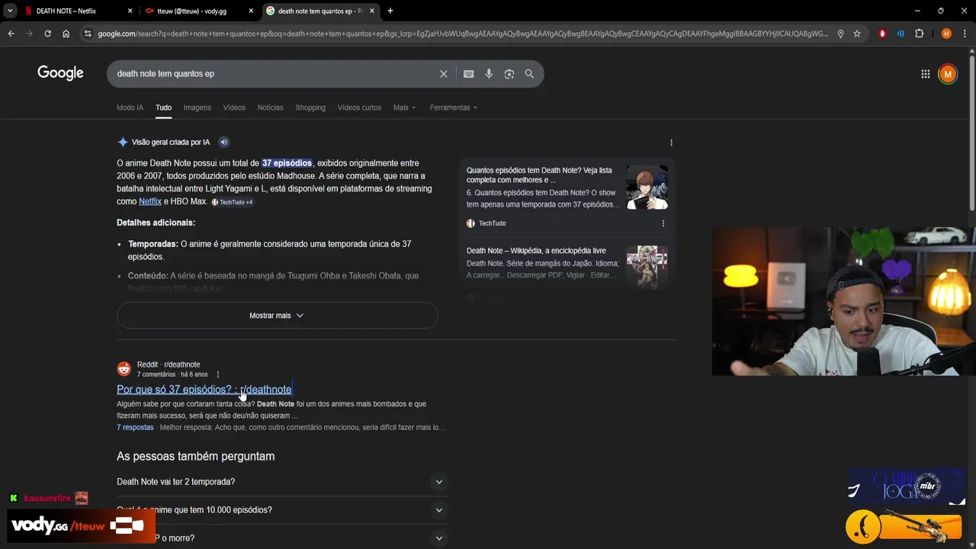The height and width of the screenshot is (549, 976).
Task: Clear the search box with the X icon
Action: pyautogui.click(x=443, y=74)
